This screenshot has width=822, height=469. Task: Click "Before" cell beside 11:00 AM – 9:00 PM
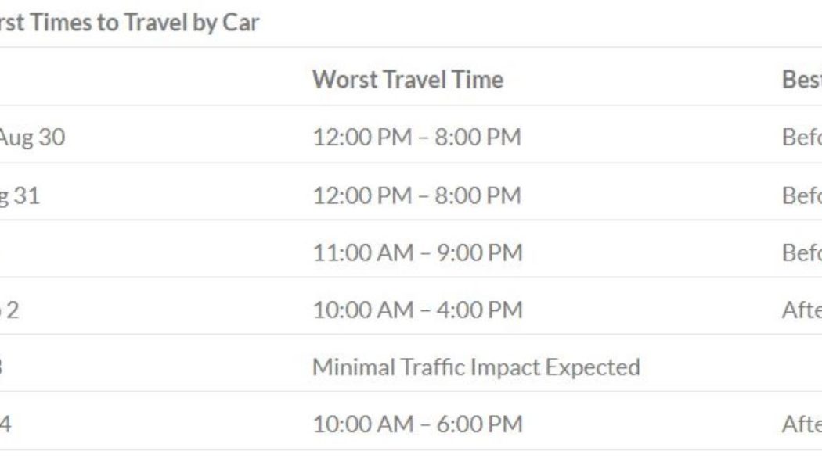[802, 252]
